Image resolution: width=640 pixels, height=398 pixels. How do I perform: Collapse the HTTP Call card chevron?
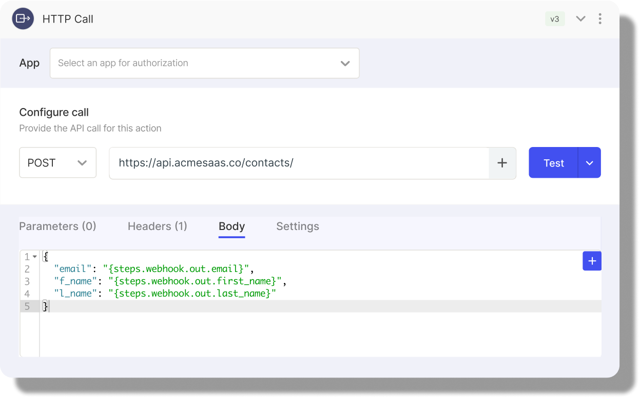(x=580, y=19)
